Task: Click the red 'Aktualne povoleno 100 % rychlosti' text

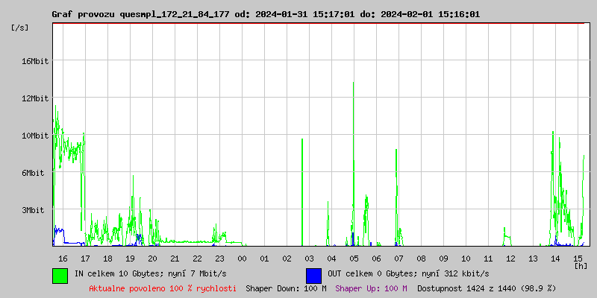Action: [x=163, y=288]
